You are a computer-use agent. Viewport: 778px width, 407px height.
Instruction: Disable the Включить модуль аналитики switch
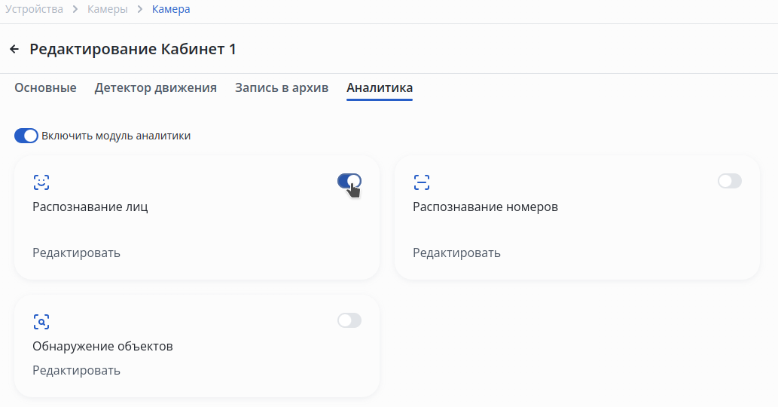26,136
